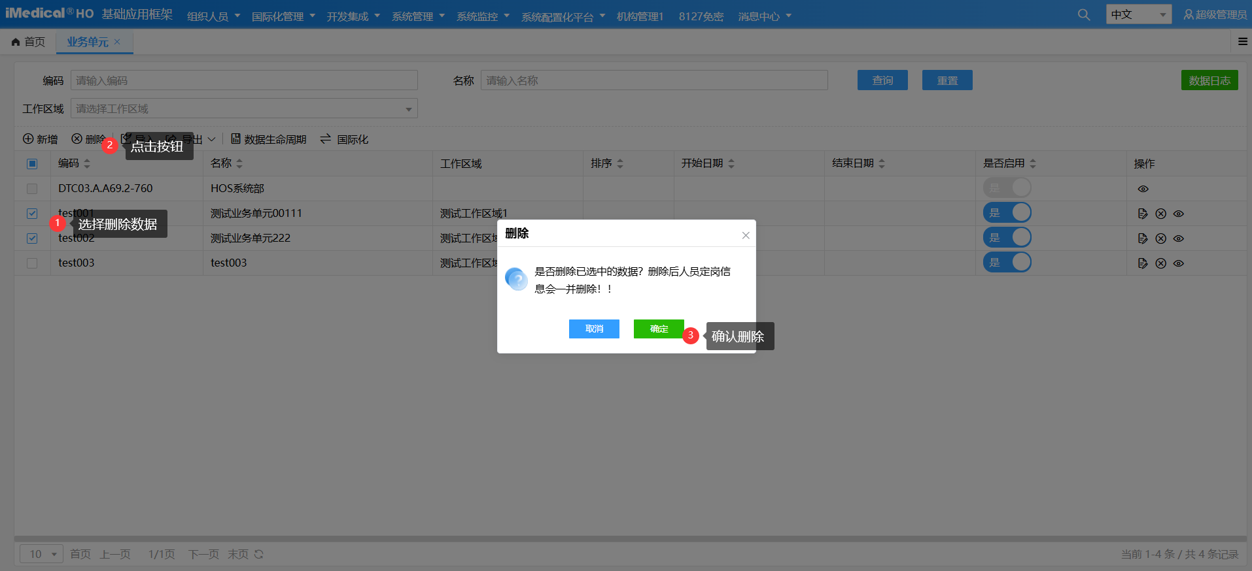This screenshot has height=571, width=1252.
Task: Click the refresh icon in pagination bar
Action: tap(259, 554)
